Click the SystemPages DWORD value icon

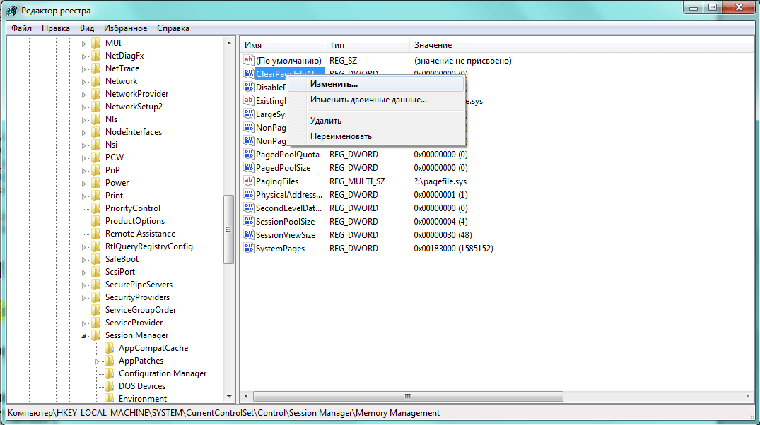click(248, 249)
